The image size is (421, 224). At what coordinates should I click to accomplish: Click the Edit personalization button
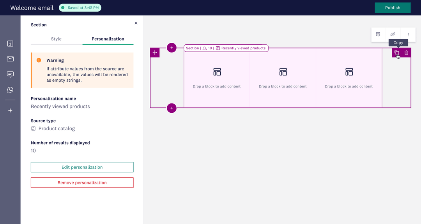click(82, 167)
